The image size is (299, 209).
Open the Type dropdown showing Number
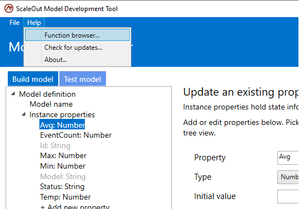tap(288, 177)
